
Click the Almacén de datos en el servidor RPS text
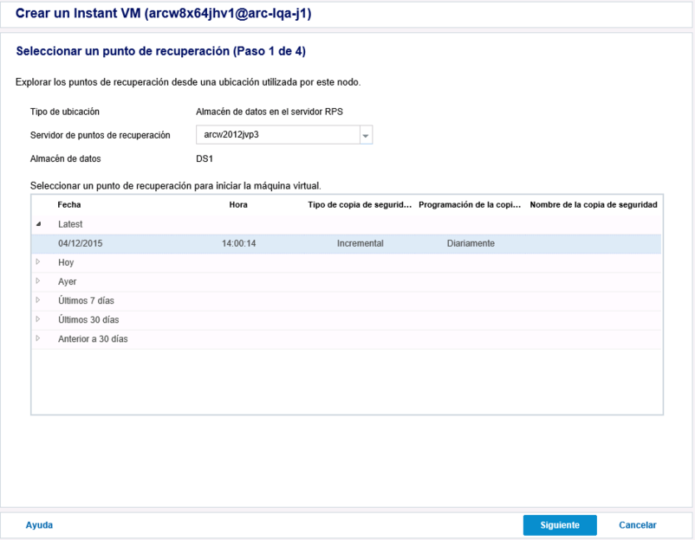270,112
